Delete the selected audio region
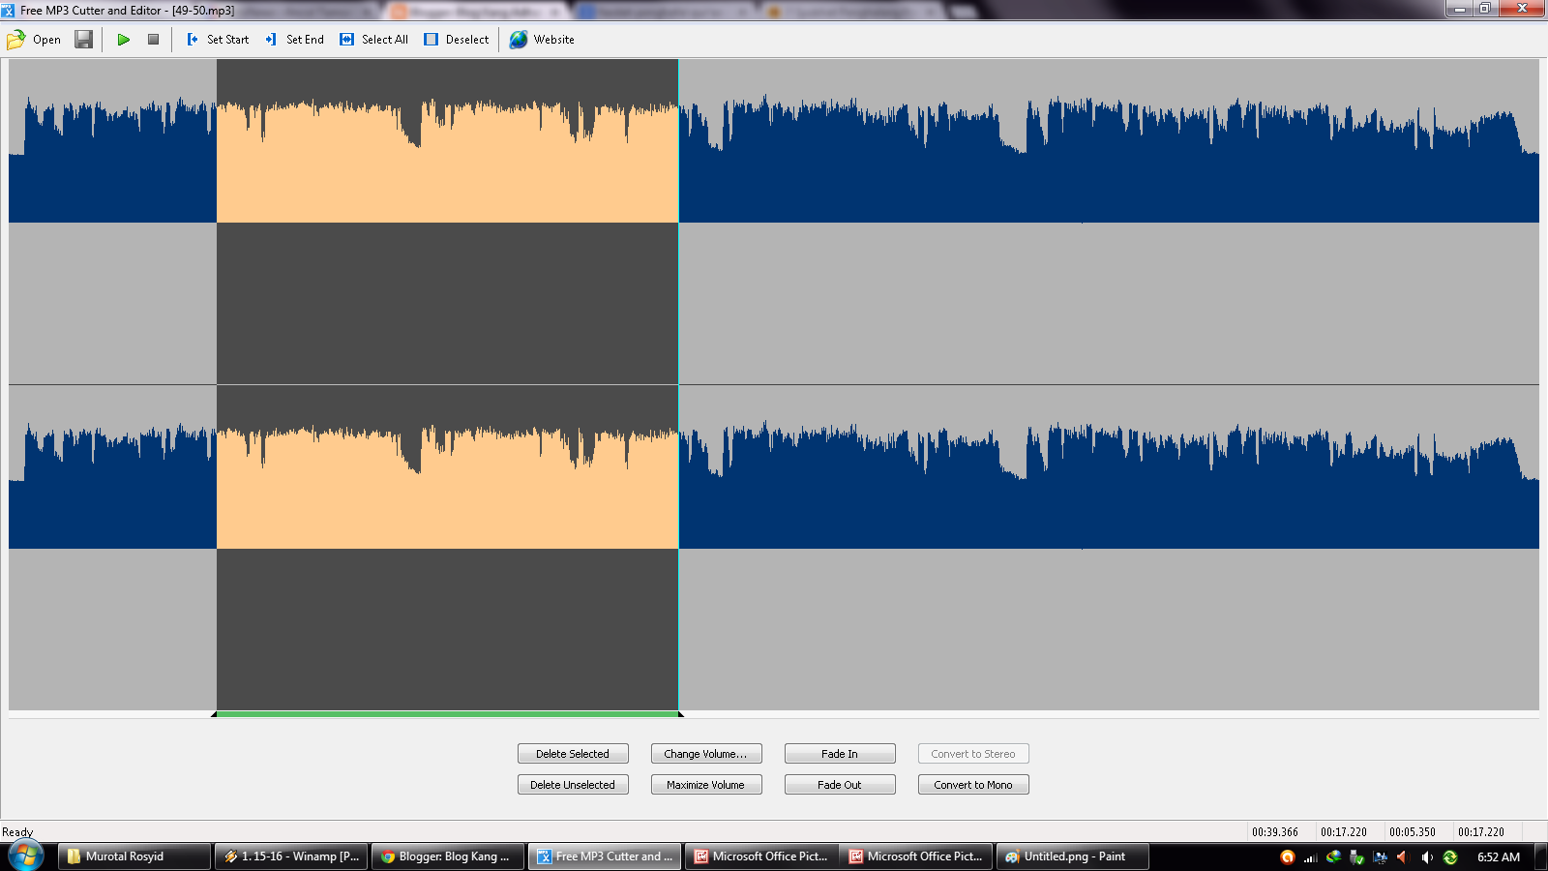1548x871 pixels. [573, 753]
